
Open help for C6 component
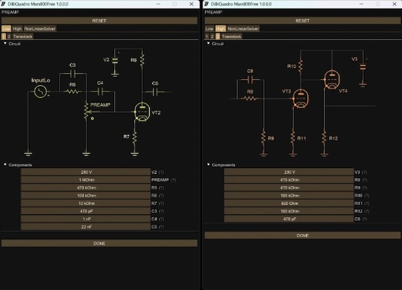pyautogui.click(x=365, y=219)
